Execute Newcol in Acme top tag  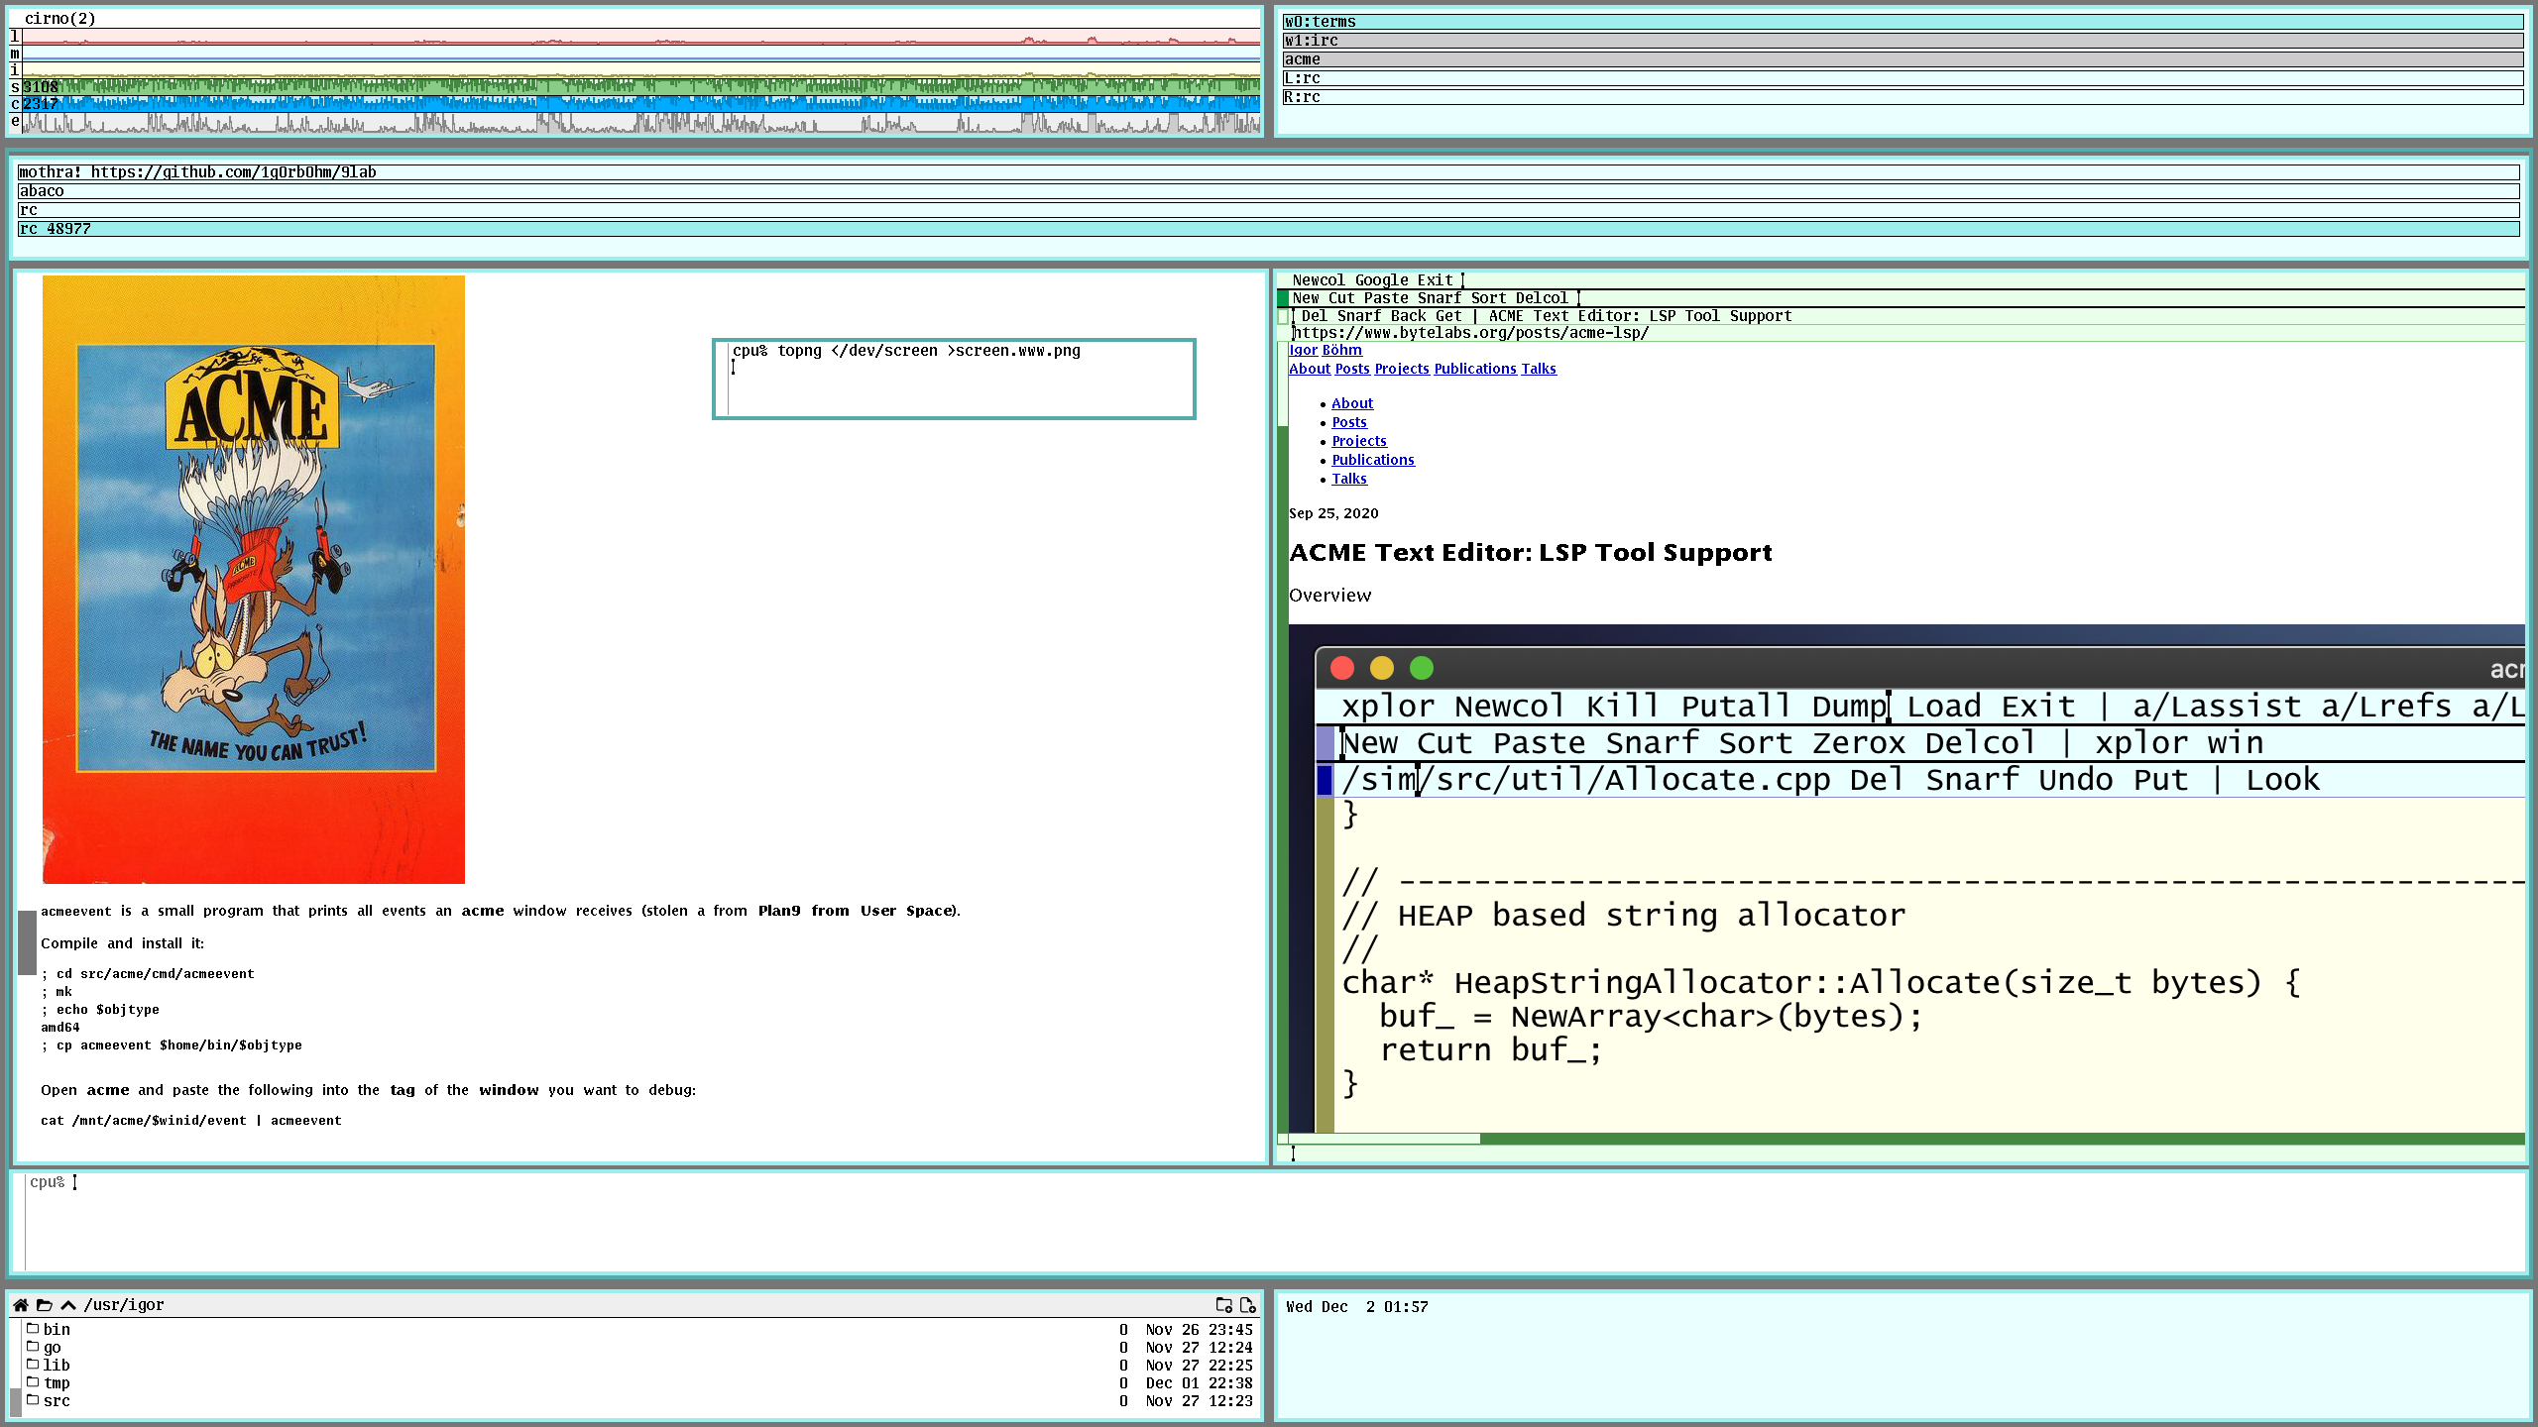[1319, 280]
